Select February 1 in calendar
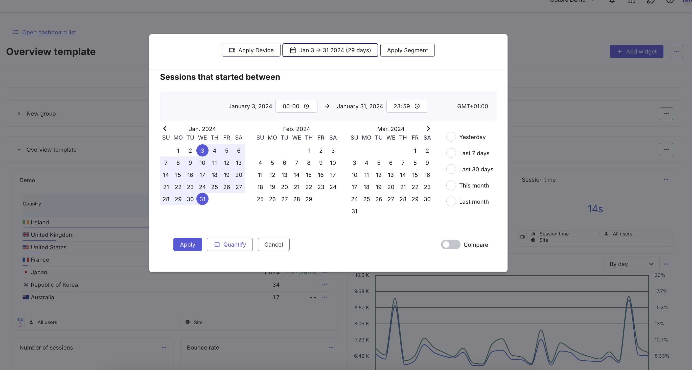Screen dimensions: 692x370 pyautogui.click(x=309, y=150)
